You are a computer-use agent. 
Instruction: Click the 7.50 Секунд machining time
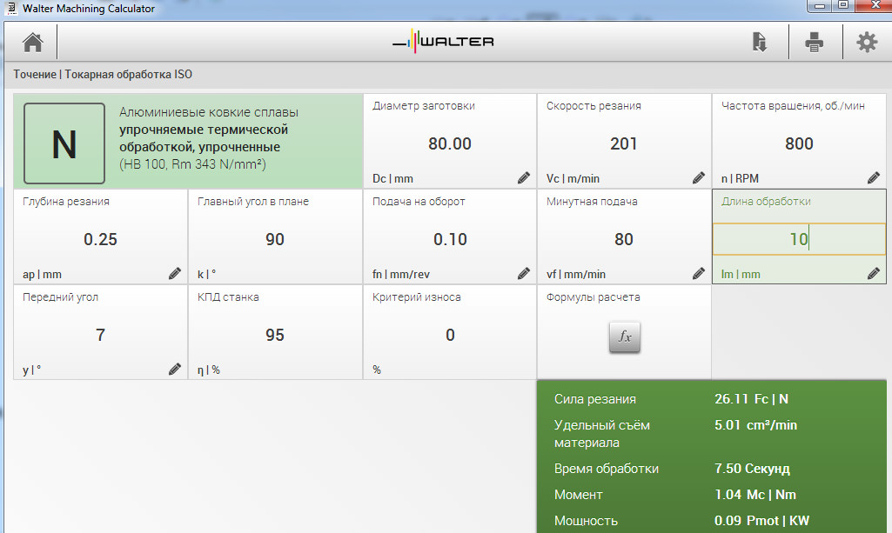coord(752,468)
